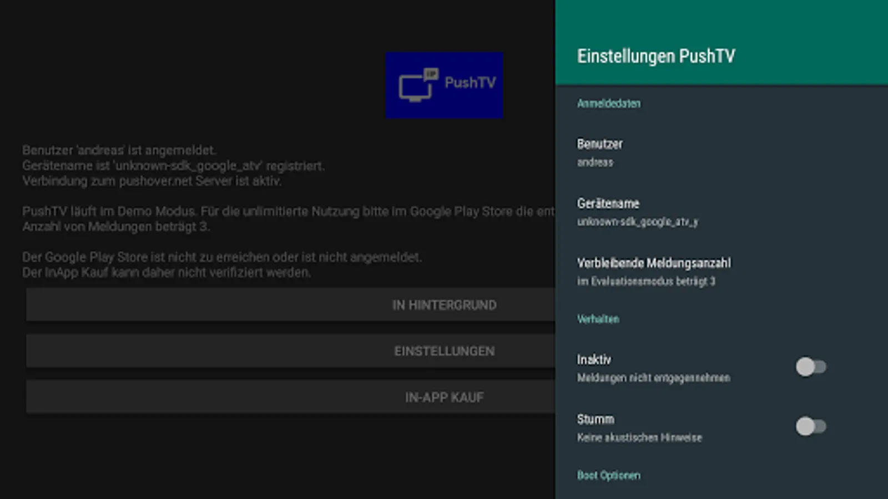Click the Verhalten section header

[x=598, y=319]
